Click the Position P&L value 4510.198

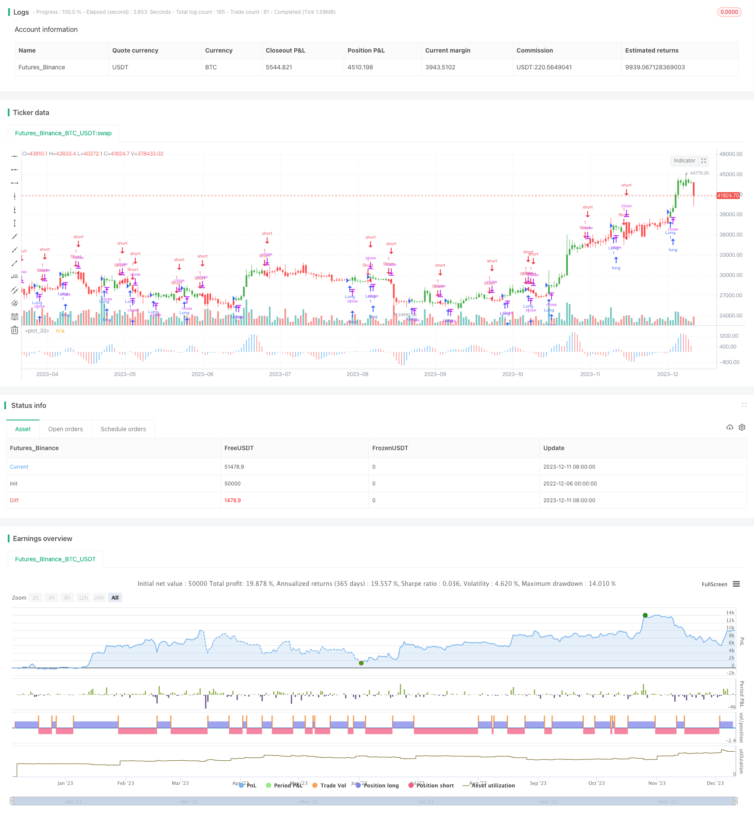coord(360,67)
